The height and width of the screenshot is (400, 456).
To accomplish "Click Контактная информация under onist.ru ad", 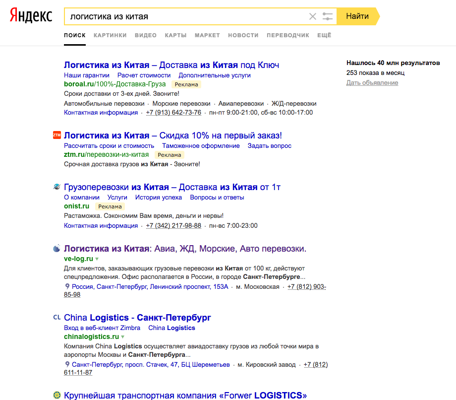I will (101, 226).
